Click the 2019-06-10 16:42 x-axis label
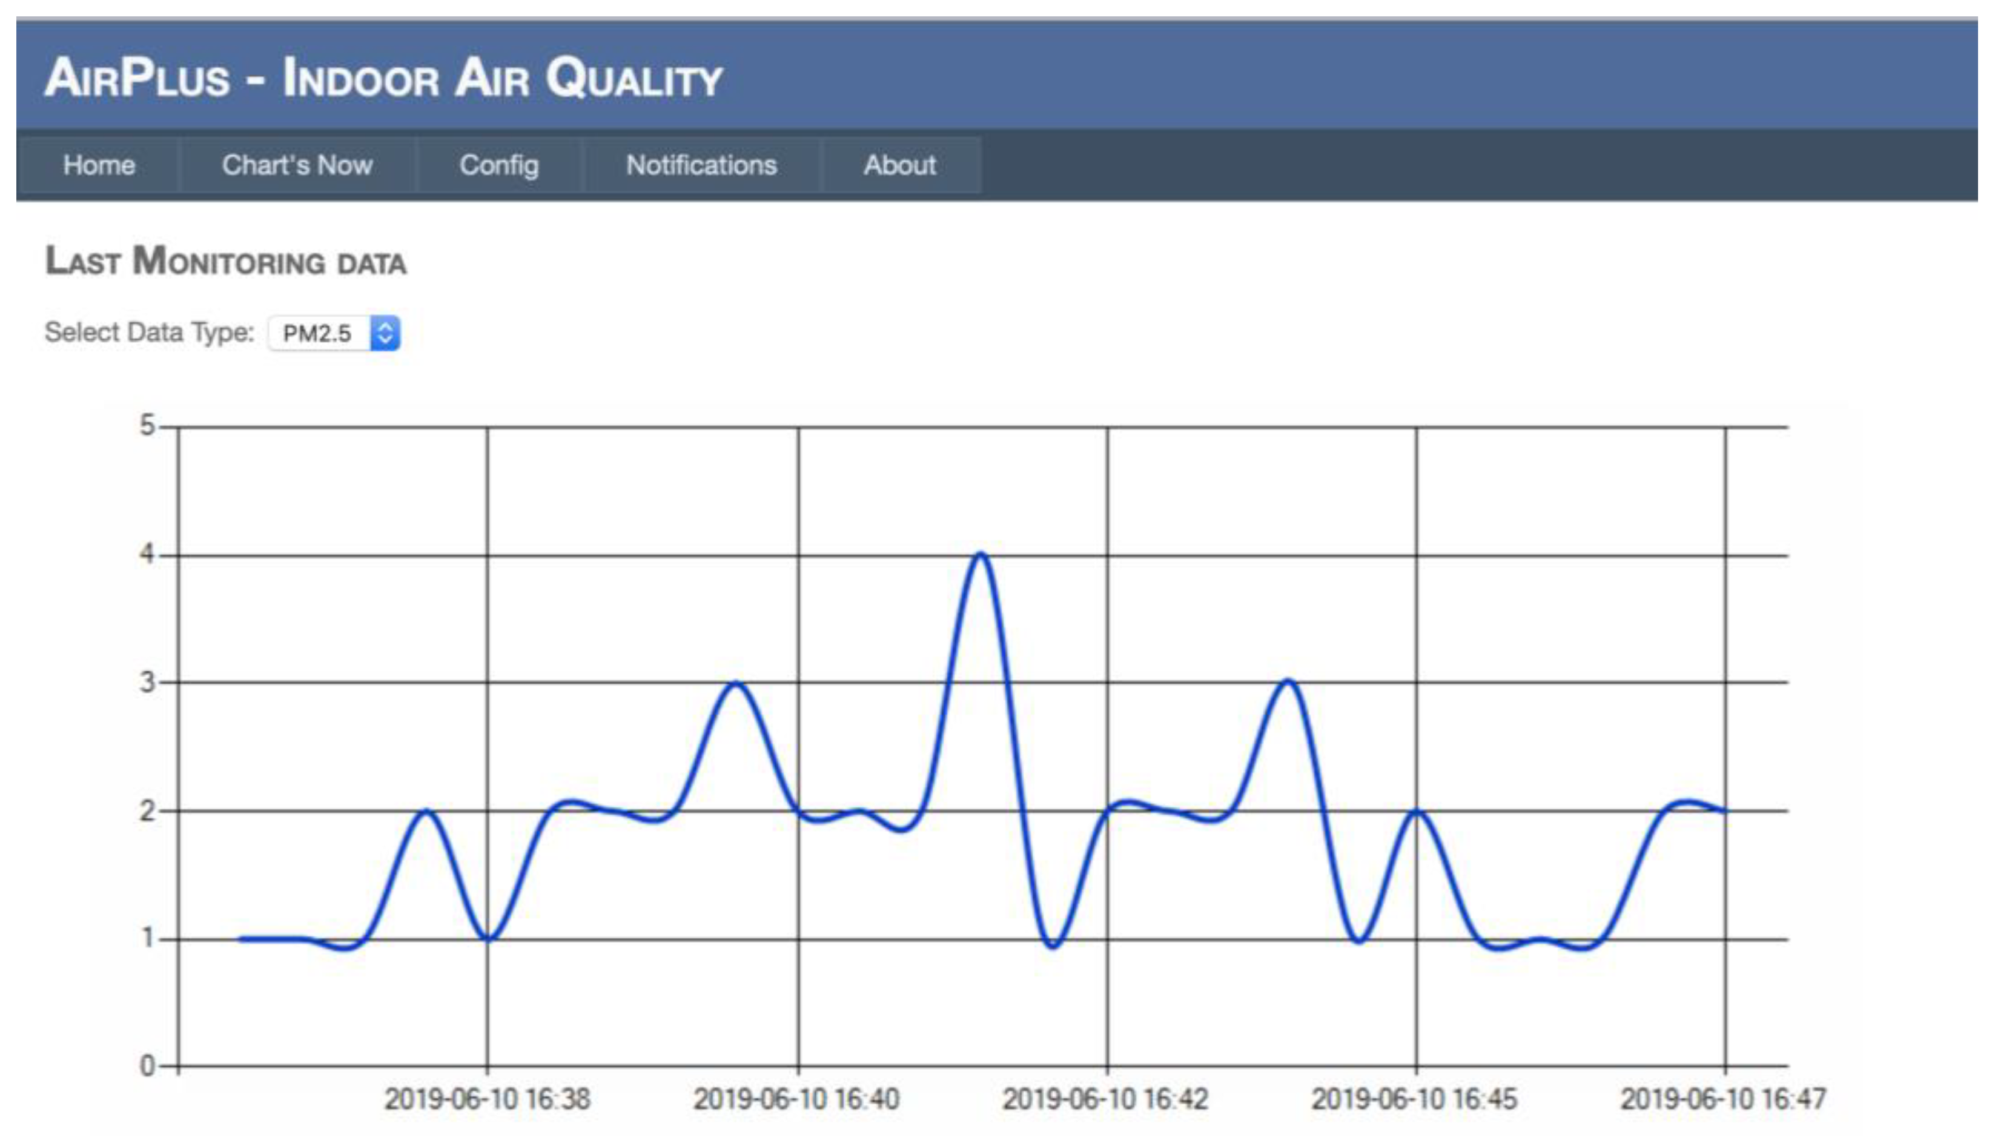 [x=1105, y=1099]
